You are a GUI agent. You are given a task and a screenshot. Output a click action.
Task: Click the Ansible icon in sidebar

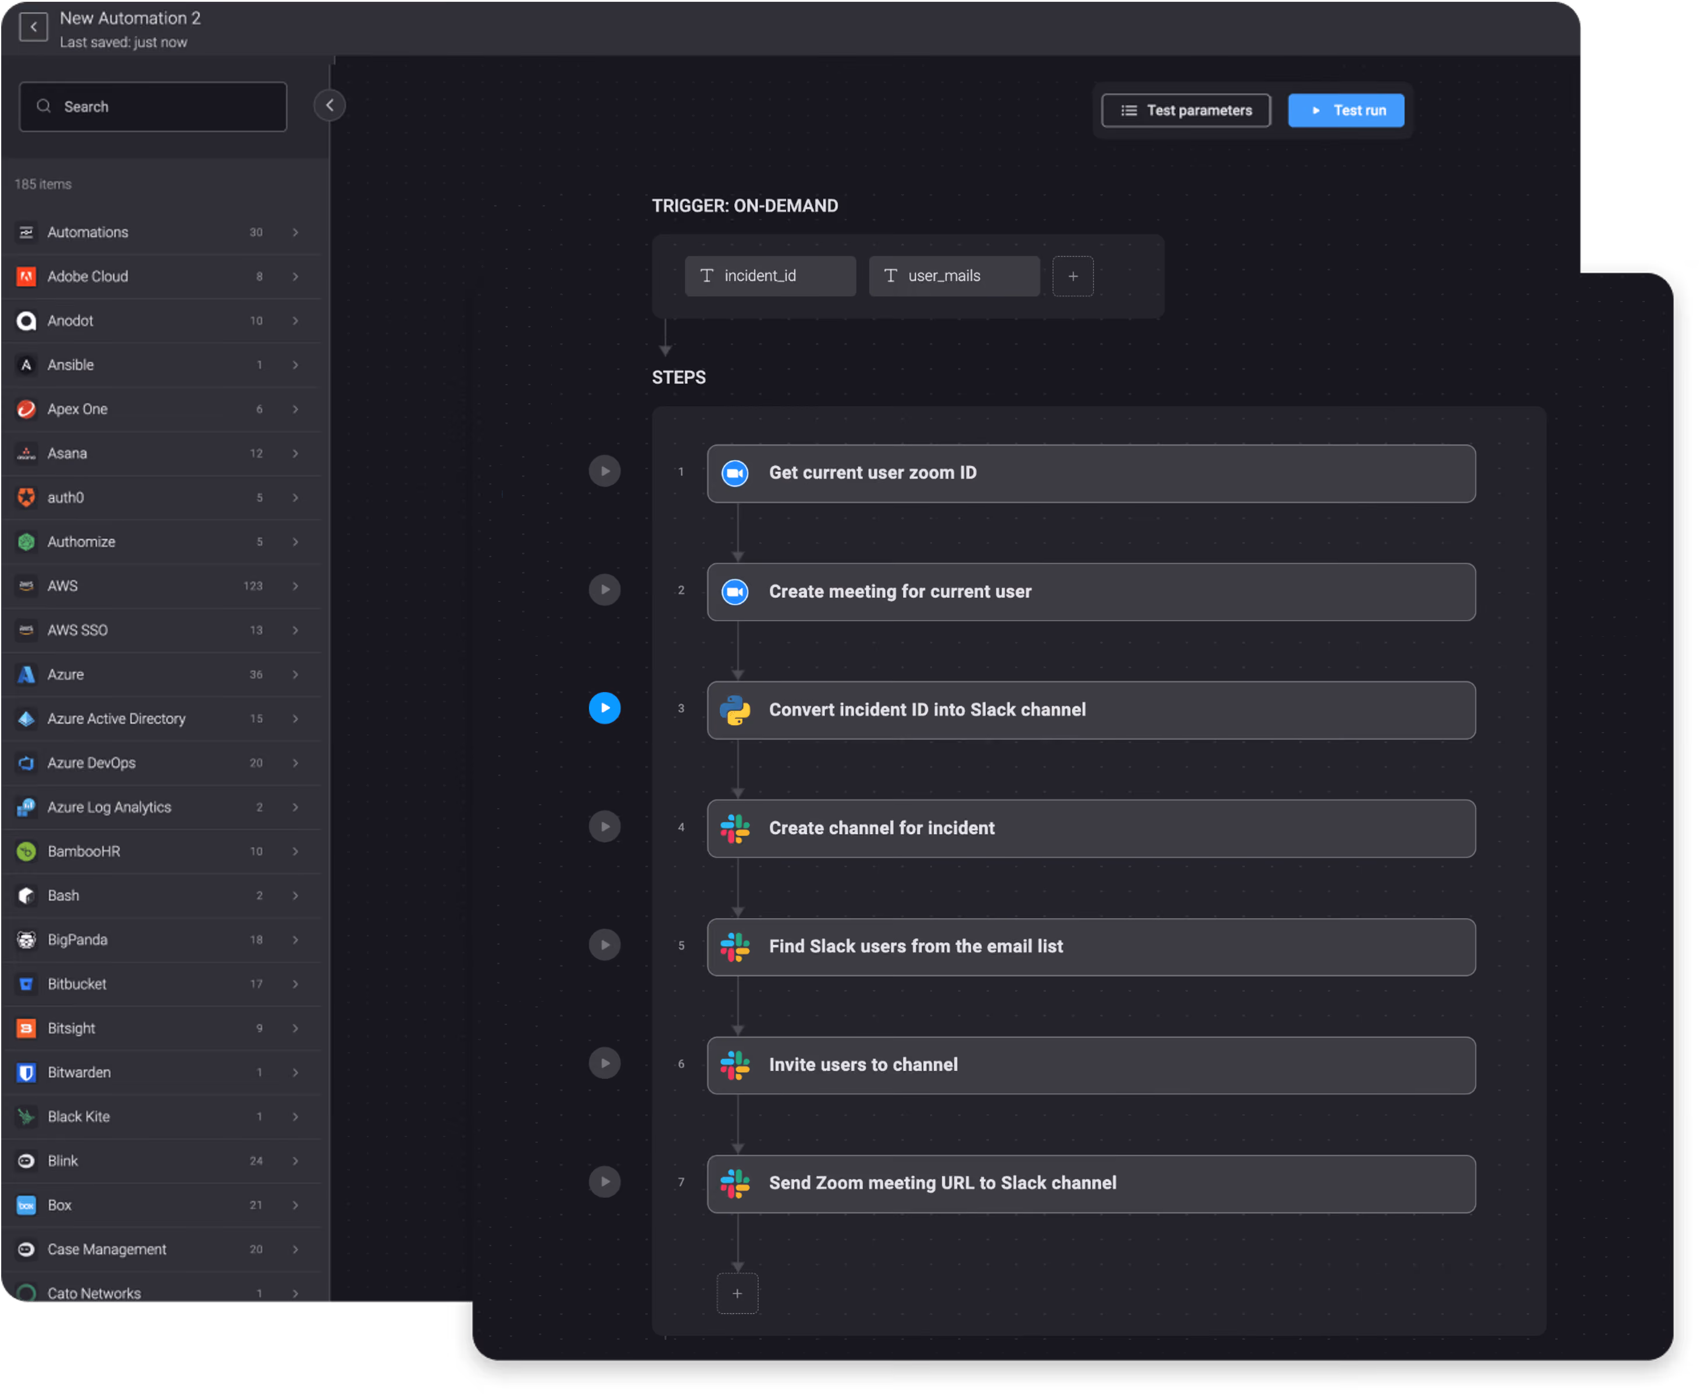[x=27, y=365]
